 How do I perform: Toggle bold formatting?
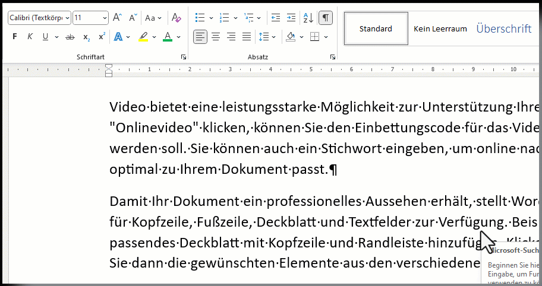[x=15, y=37]
